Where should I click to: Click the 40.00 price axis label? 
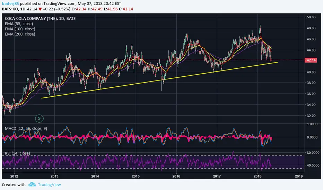pos(311,72)
